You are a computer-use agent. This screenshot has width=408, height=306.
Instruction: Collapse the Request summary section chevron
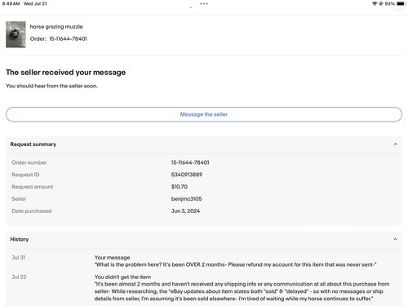(x=395, y=144)
